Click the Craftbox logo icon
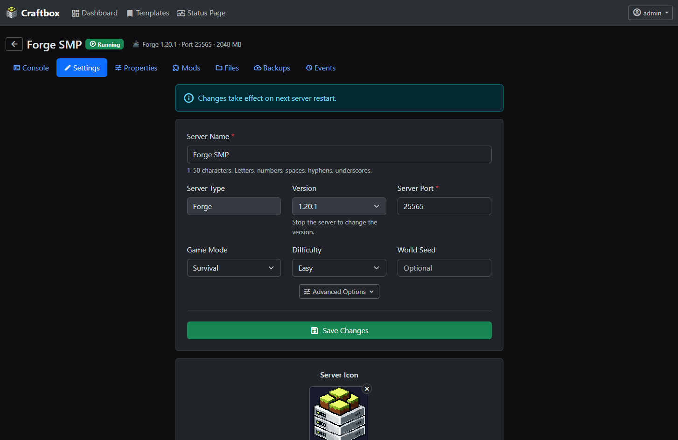The width and height of the screenshot is (678, 440). (x=12, y=13)
